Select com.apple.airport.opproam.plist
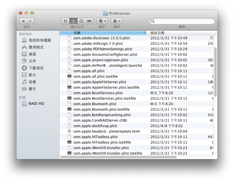234x182 pixels. coord(101,60)
